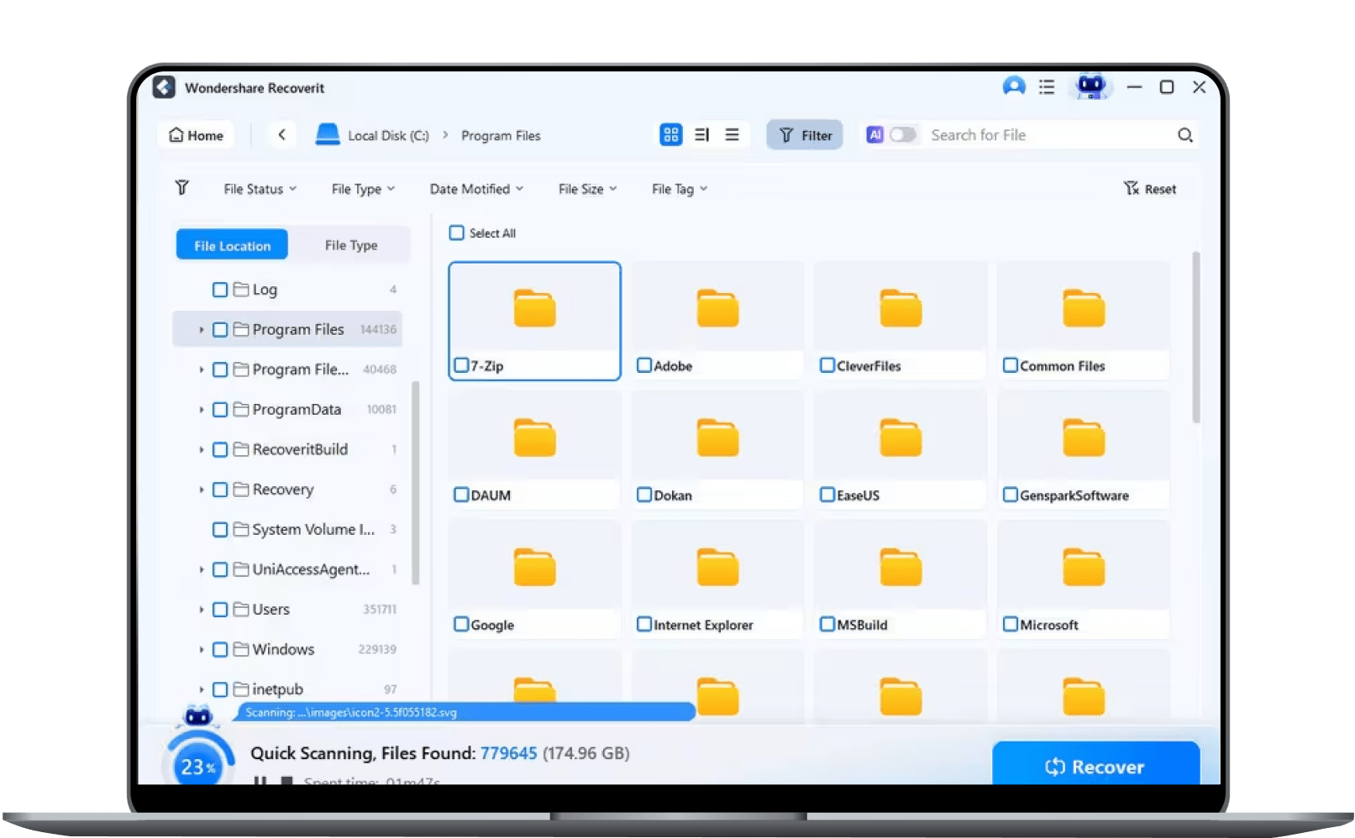1355x838 pixels.
Task: Open the 7-Zip folder thumbnail
Action: coord(535,309)
